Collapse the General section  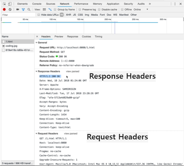(x=36, y=43)
